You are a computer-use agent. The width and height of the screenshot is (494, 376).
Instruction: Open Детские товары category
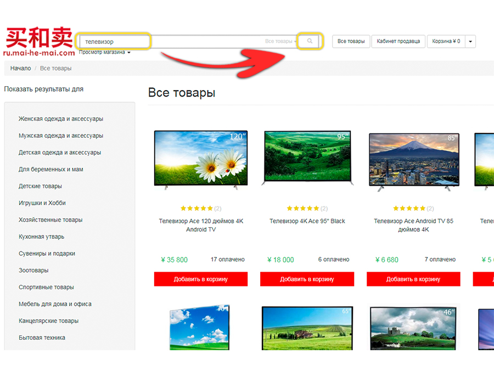click(40, 186)
